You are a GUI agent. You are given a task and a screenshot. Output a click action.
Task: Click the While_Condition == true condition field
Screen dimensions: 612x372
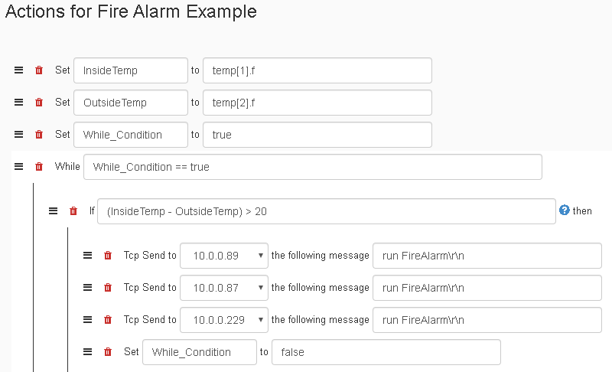tap(313, 167)
